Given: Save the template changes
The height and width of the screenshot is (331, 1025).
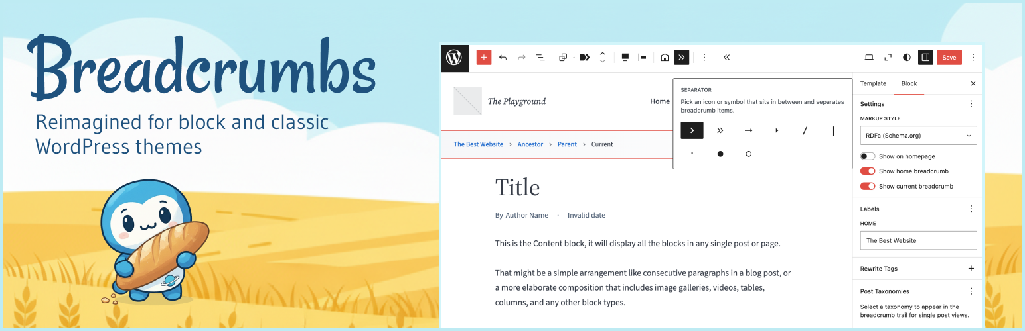Looking at the screenshot, I should click(949, 58).
